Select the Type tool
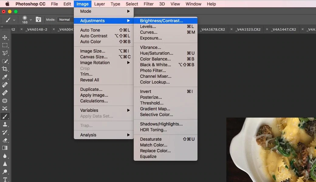316x182 pixels. tap(5, 179)
